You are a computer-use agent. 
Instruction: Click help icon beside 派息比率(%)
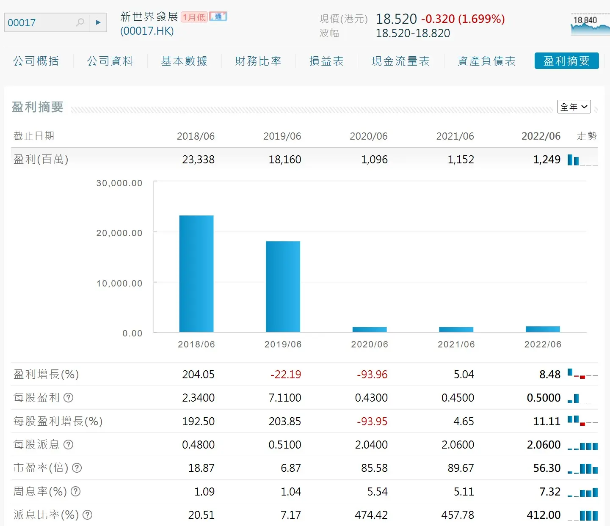tap(87, 515)
